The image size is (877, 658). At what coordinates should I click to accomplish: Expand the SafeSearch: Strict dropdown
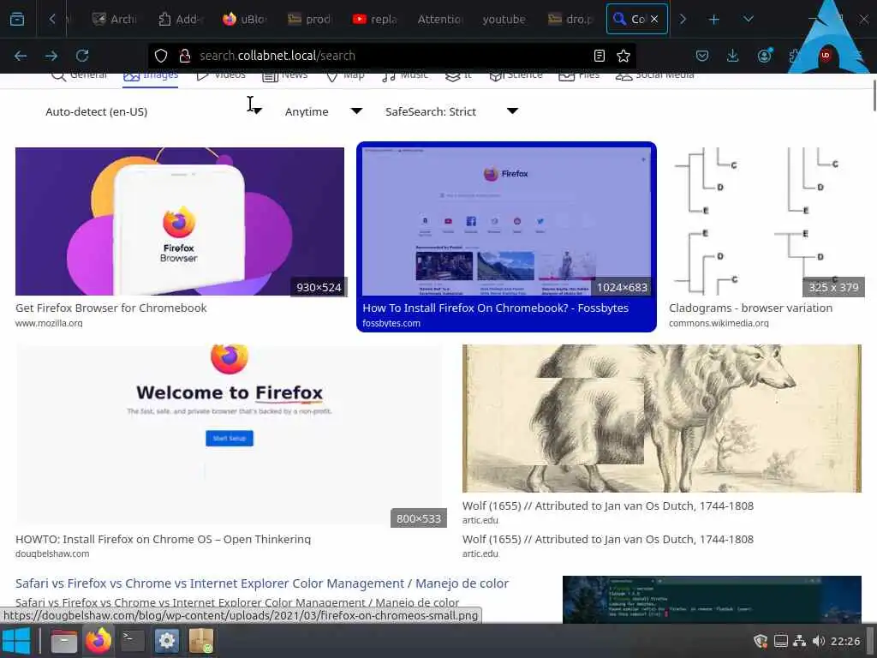coord(451,111)
